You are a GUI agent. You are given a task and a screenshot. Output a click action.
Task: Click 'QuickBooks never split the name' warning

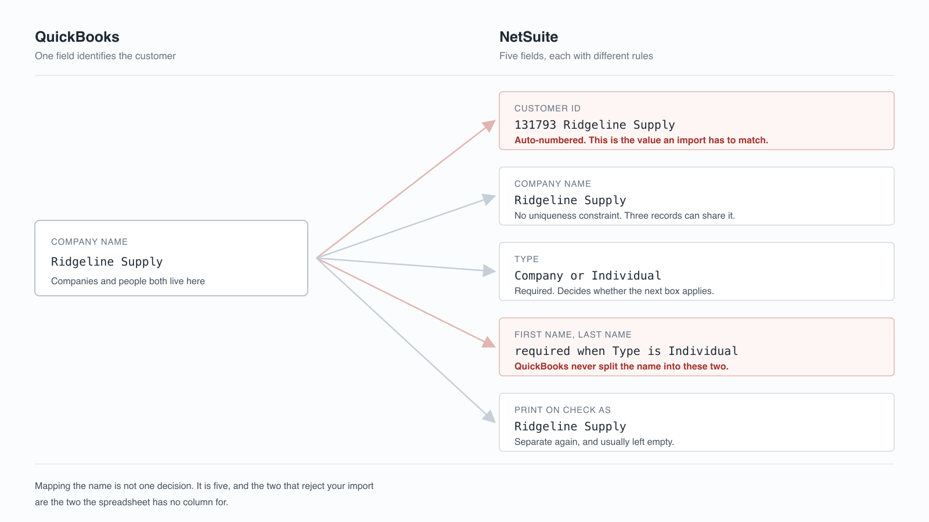(621, 367)
